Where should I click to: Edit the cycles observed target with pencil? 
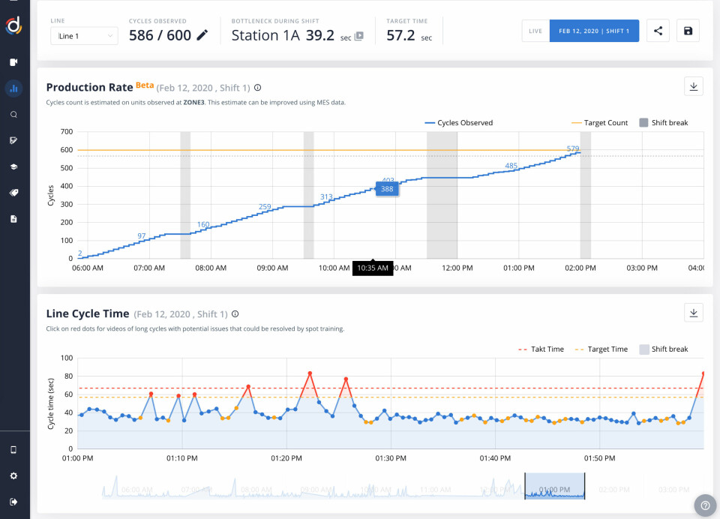202,35
